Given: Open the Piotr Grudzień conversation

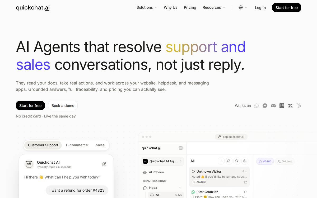Looking at the screenshot, I should pos(219,194).
